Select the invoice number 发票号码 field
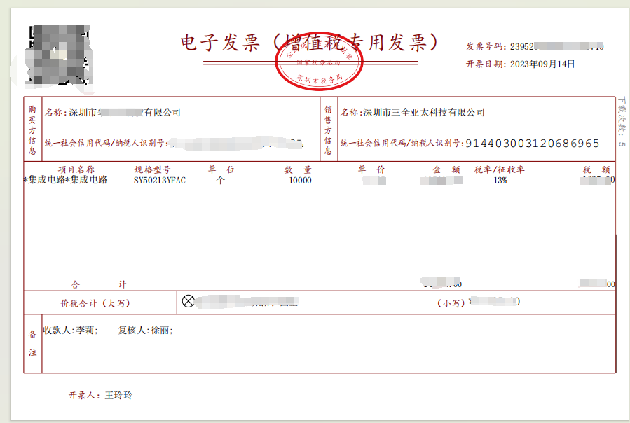 pyautogui.click(x=535, y=46)
